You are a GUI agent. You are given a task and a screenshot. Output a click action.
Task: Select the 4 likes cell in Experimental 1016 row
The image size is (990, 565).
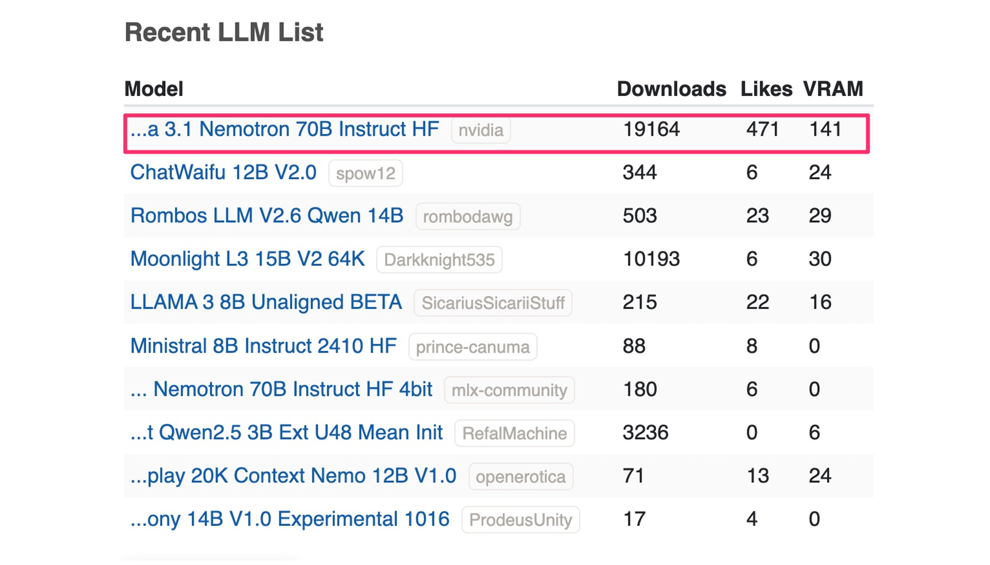(752, 519)
